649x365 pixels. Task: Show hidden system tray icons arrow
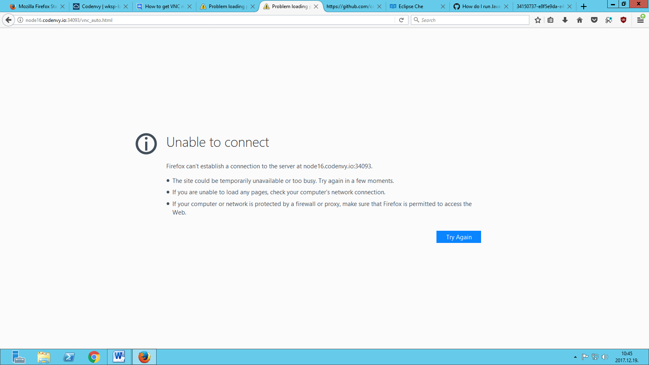[x=575, y=357]
